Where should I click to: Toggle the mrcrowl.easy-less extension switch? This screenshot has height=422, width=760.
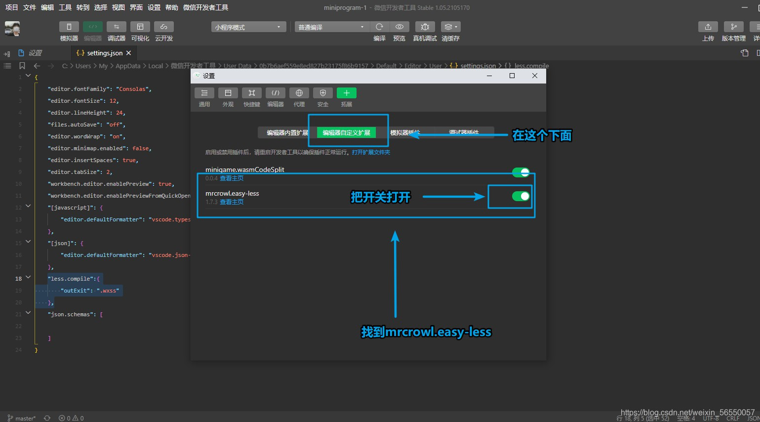[520, 196]
